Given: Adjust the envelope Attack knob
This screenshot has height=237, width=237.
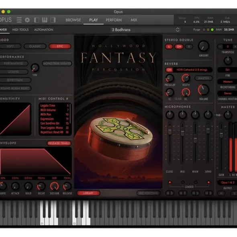Looking at the screenshot, I should 15,186.
